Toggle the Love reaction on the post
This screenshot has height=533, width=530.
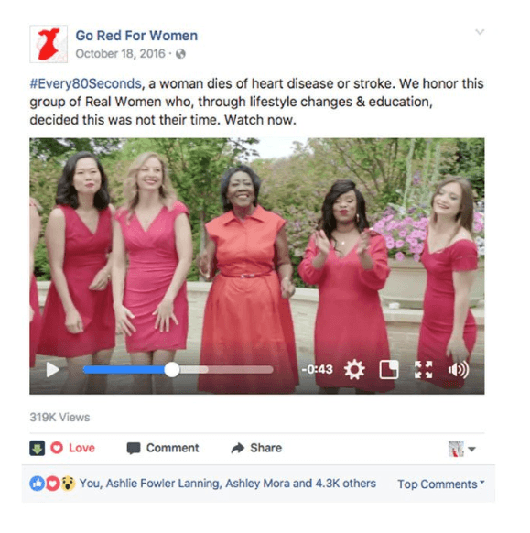tap(72, 448)
